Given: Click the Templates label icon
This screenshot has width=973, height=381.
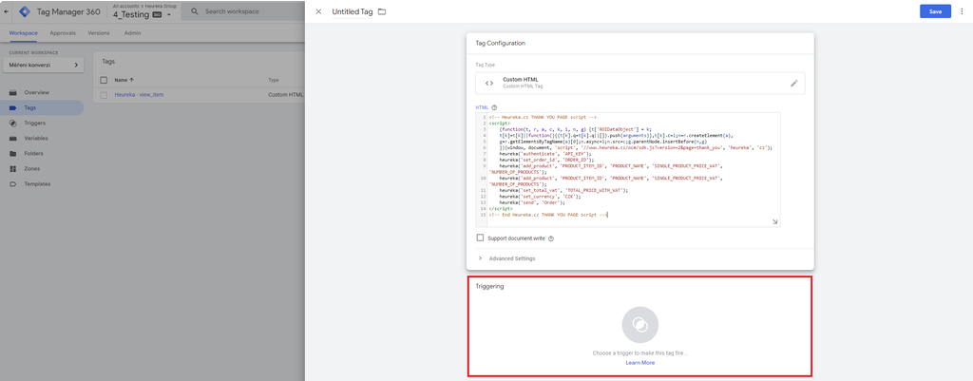Looking at the screenshot, I should tap(12, 183).
